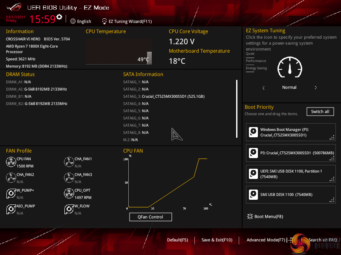Click the CPU FAN fan icon
Viewport: 341px width, 255px height.
[x=11, y=162]
